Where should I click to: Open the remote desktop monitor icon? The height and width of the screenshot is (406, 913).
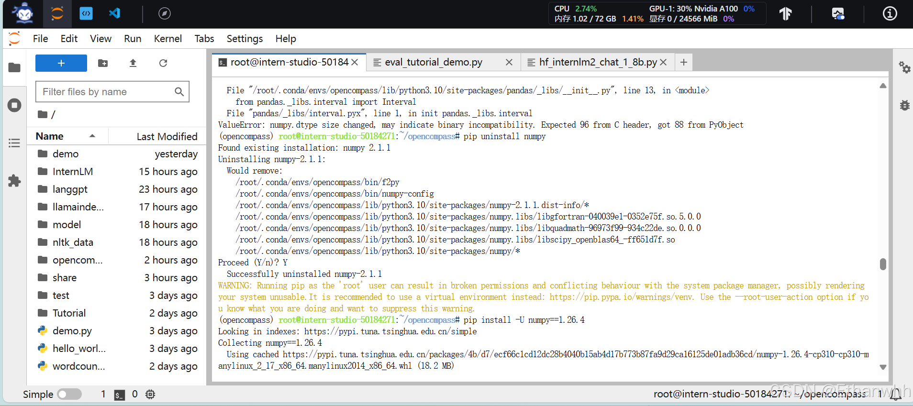click(x=838, y=13)
